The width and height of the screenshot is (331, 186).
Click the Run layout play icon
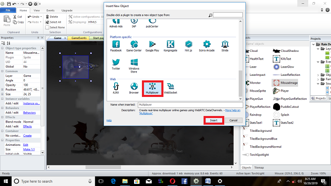tap(30, 4)
